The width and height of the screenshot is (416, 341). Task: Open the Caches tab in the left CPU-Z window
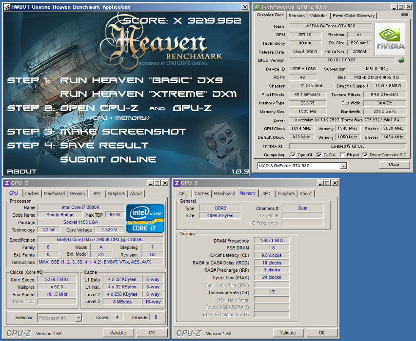tap(32, 193)
